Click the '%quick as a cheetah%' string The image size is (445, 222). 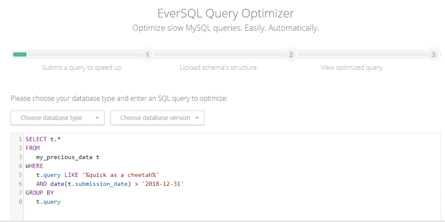click(x=122, y=175)
